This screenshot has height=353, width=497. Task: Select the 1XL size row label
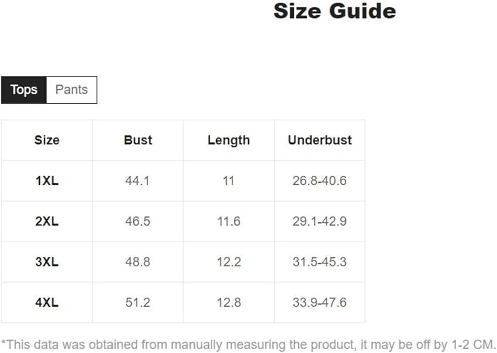(47, 181)
